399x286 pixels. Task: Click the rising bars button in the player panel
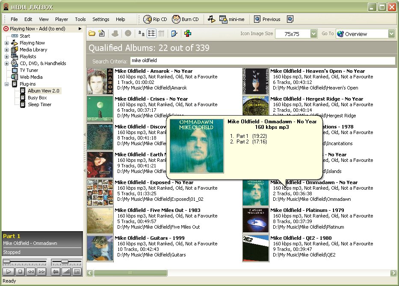[66, 272]
